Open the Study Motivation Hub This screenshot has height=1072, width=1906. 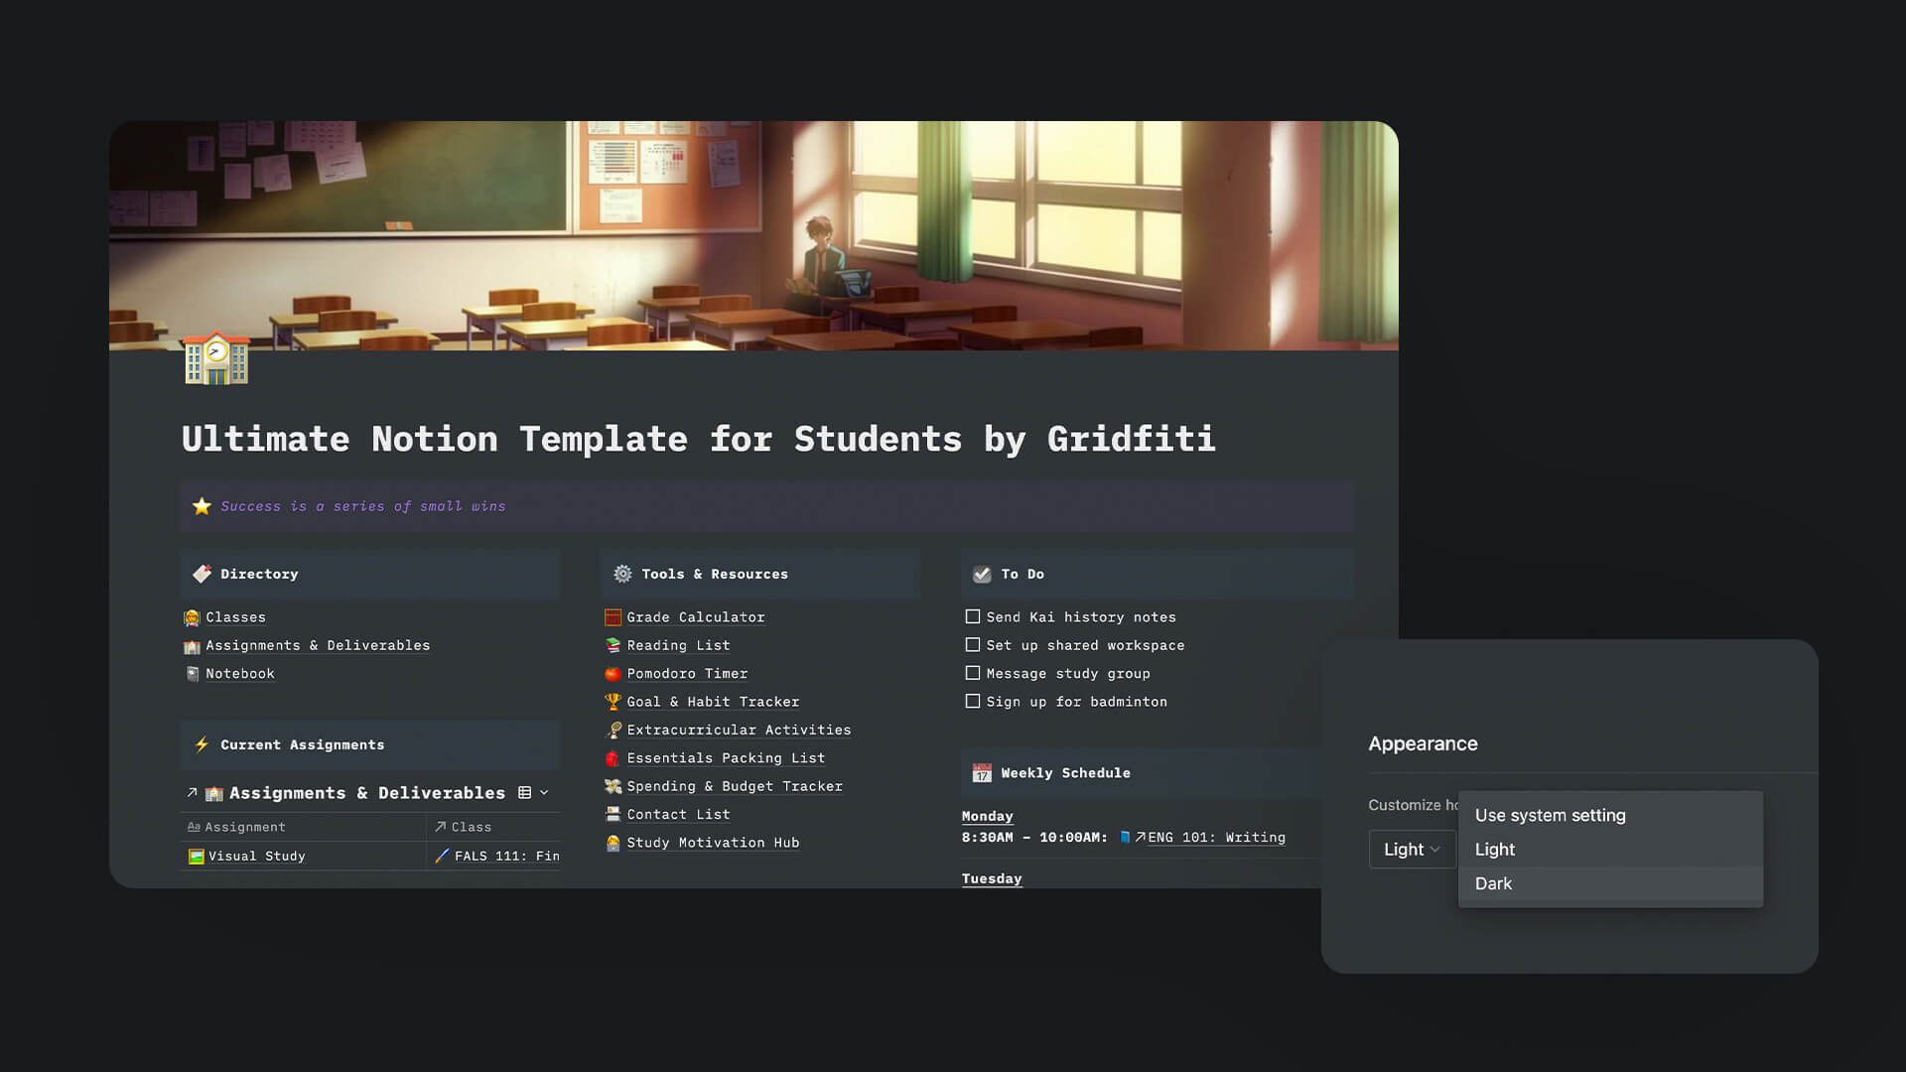coord(712,843)
